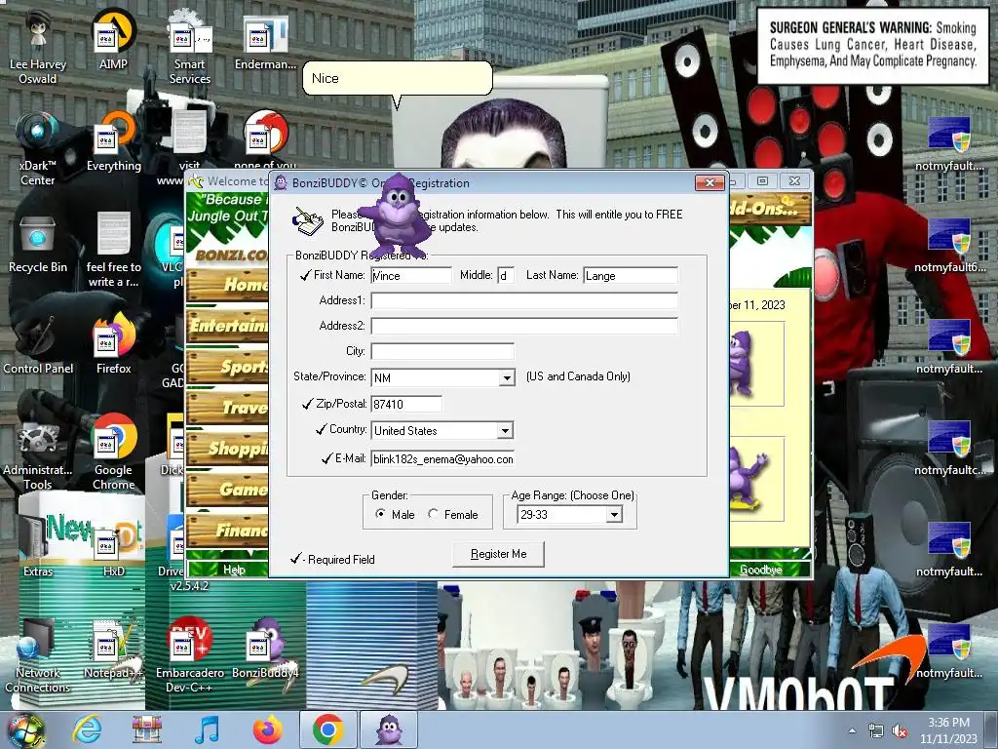Open Internet Explorer from the taskbar
The height and width of the screenshot is (749, 998).
[87, 729]
